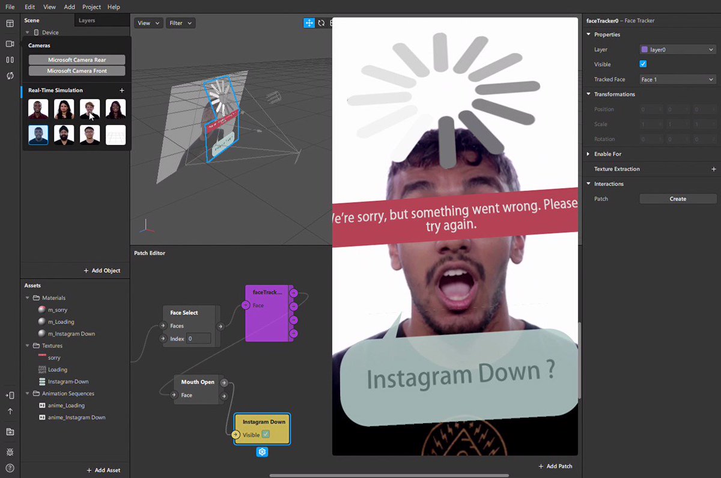
Task: Open the View dropdown in the viewport
Action: (x=148, y=23)
